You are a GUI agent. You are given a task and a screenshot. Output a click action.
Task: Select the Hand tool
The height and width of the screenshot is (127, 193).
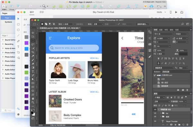[x=33, y=98]
